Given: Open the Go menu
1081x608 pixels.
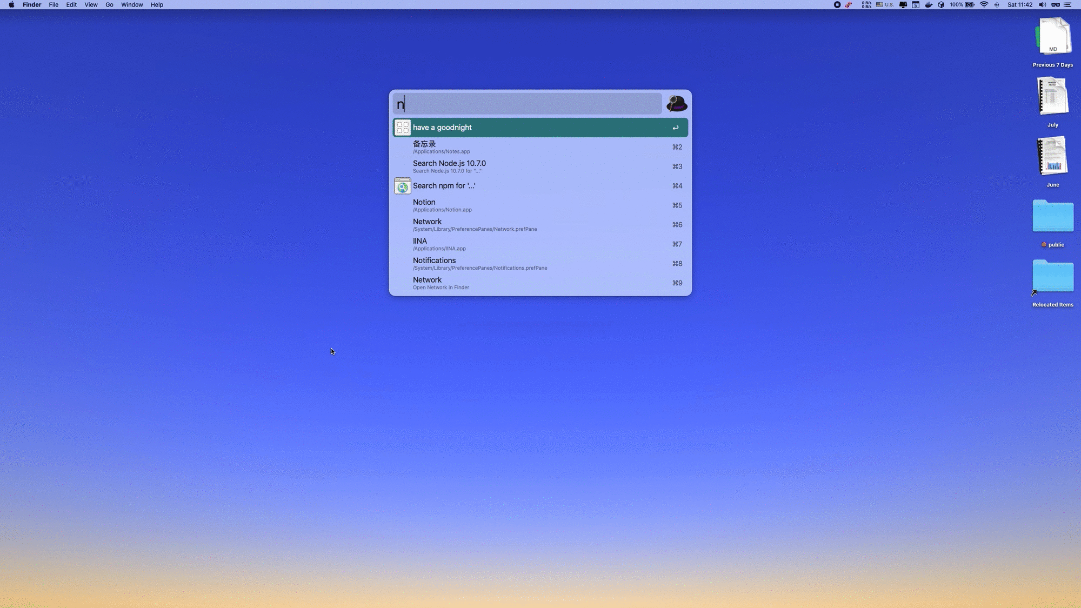Looking at the screenshot, I should pyautogui.click(x=109, y=5).
